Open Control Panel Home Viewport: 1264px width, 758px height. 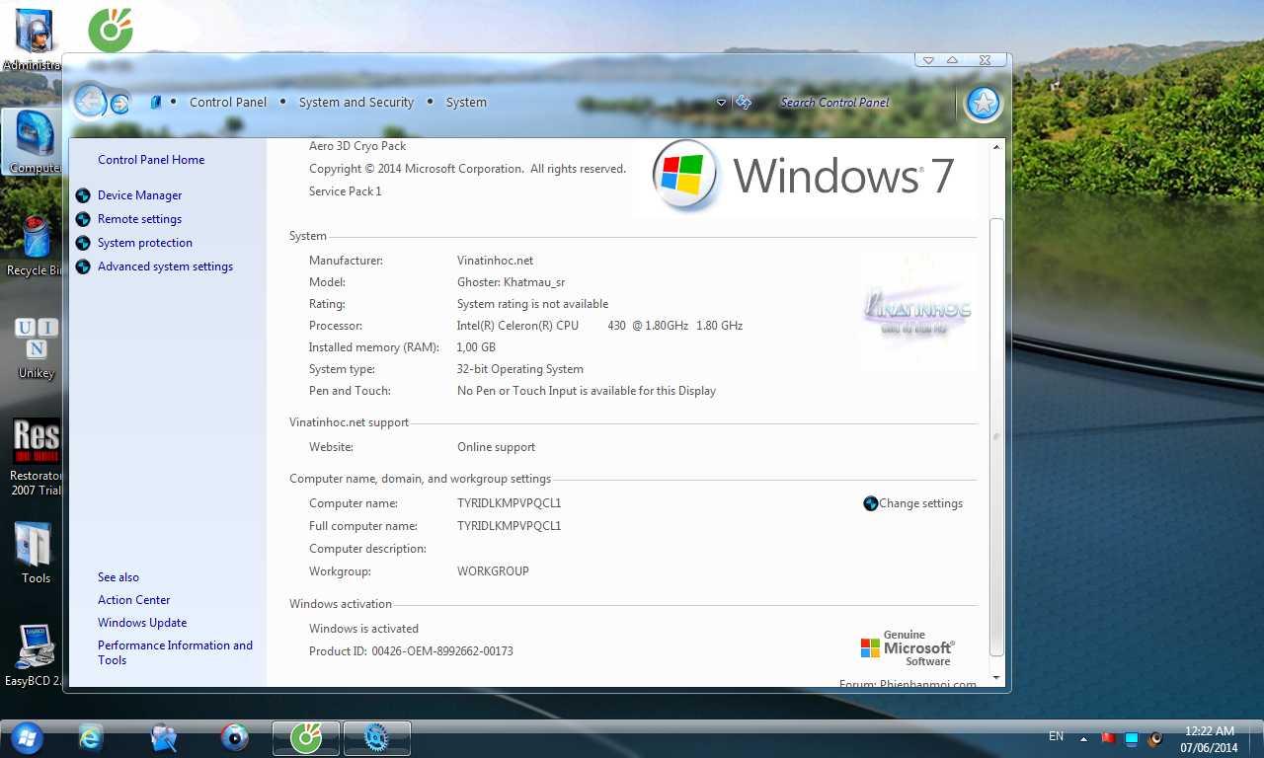click(x=151, y=160)
